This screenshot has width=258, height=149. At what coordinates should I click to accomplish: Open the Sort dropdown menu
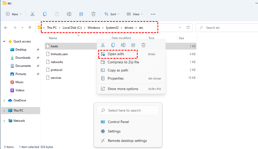click(112, 14)
